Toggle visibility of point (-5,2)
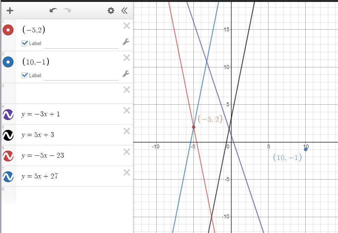The height and width of the screenshot is (233, 338). pos(8,30)
